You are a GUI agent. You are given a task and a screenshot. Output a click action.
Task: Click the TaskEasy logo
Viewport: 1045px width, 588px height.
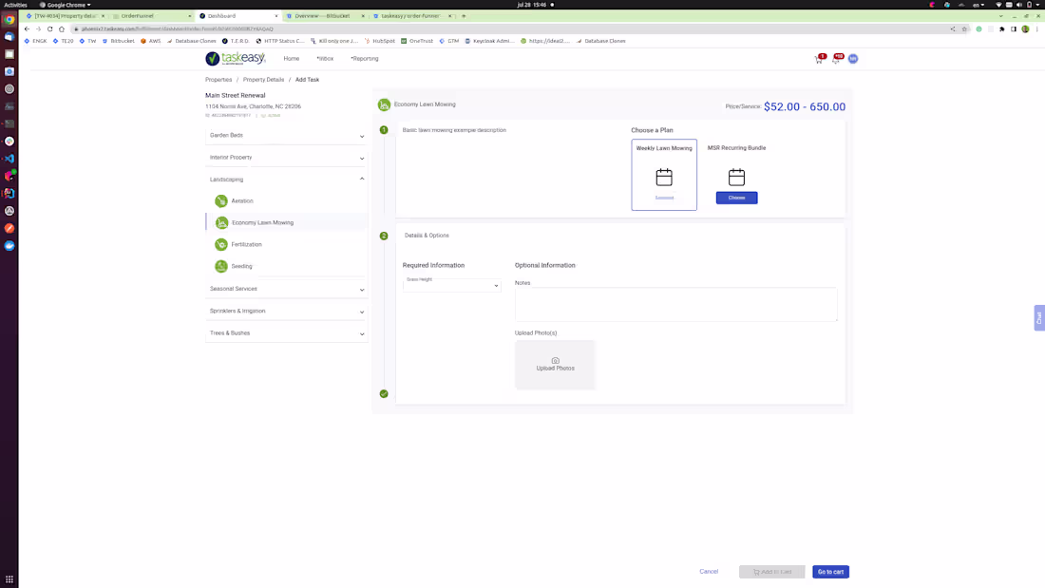click(x=236, y=59)
